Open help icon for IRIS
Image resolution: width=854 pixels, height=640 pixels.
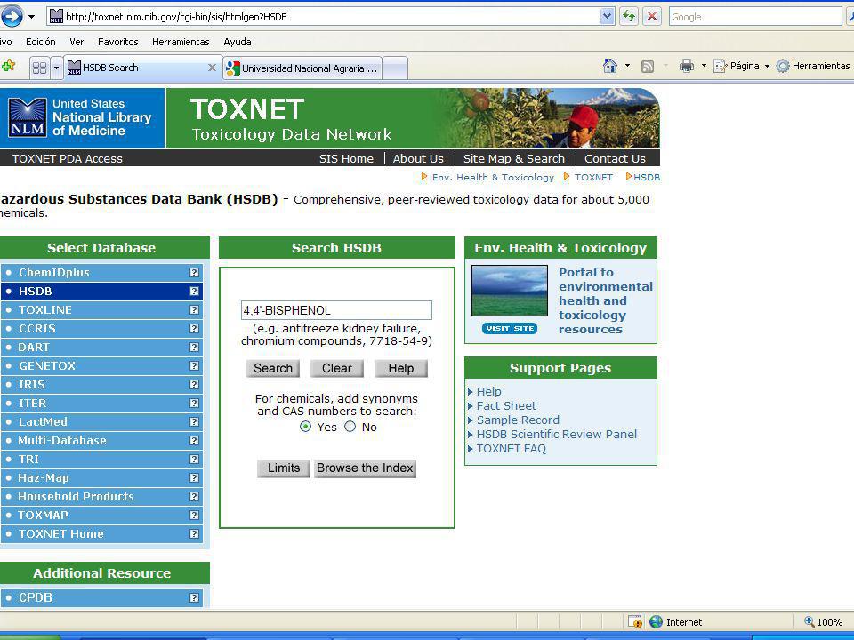click(x=194, y=384)
